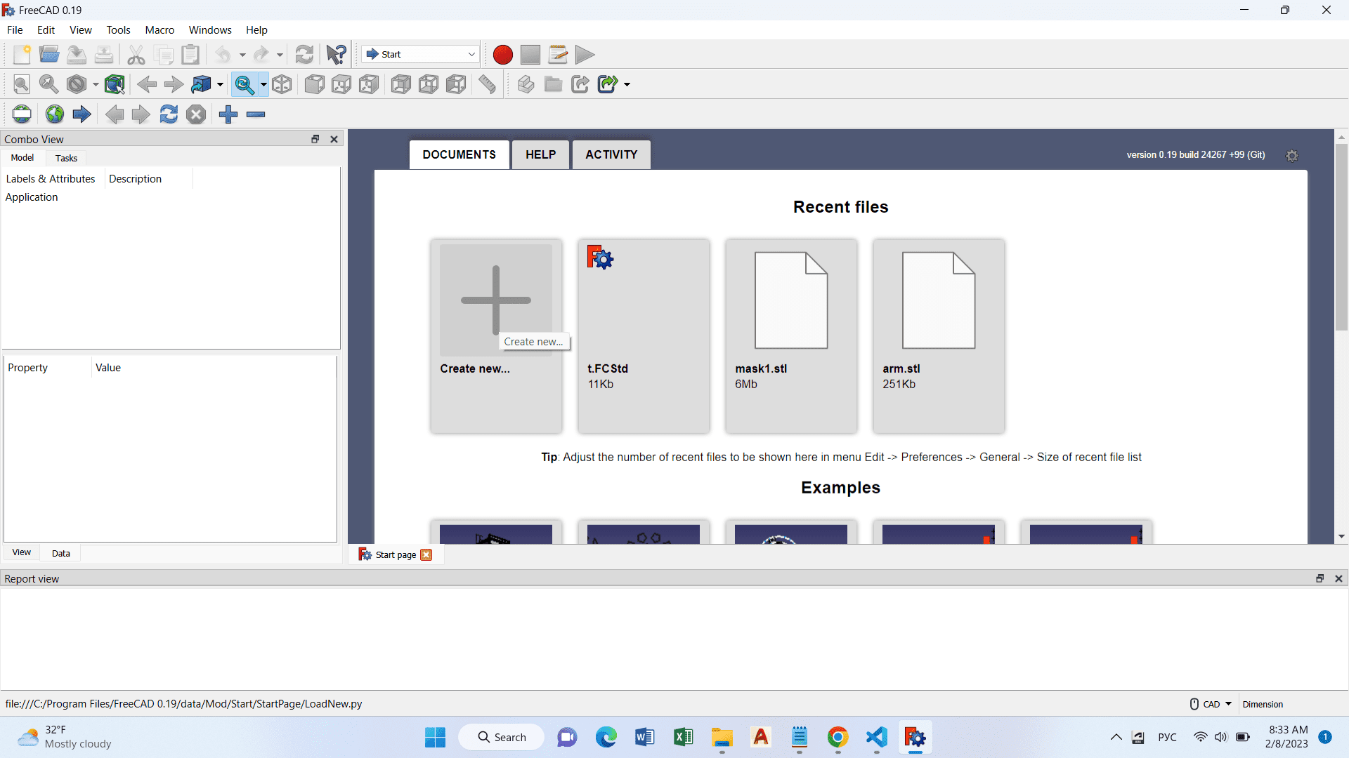
Task: Open the Macro menu
Action: click(x=159, y=30)
